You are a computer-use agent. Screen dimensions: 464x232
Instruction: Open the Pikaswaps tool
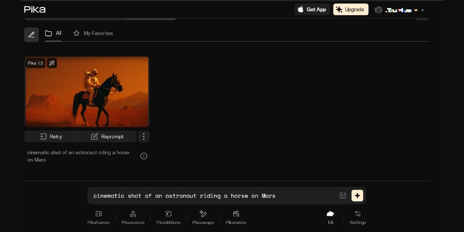203,217
